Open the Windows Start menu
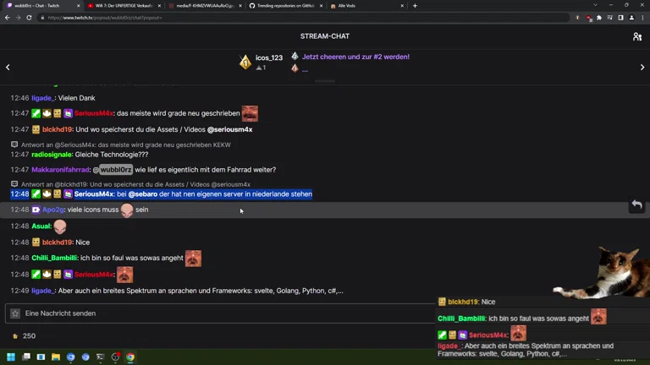 coord(11,357)
